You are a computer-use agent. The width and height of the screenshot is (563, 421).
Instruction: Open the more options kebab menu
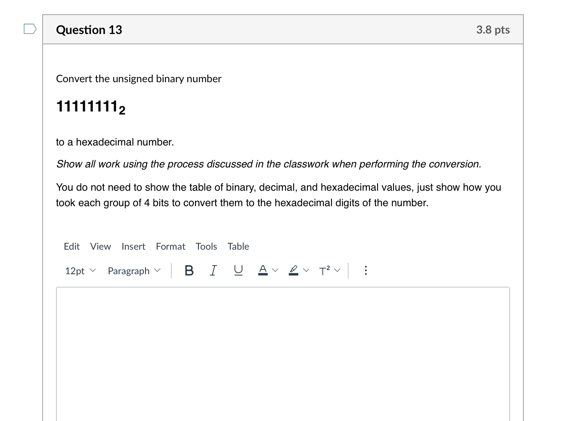(x=365, y=270)
